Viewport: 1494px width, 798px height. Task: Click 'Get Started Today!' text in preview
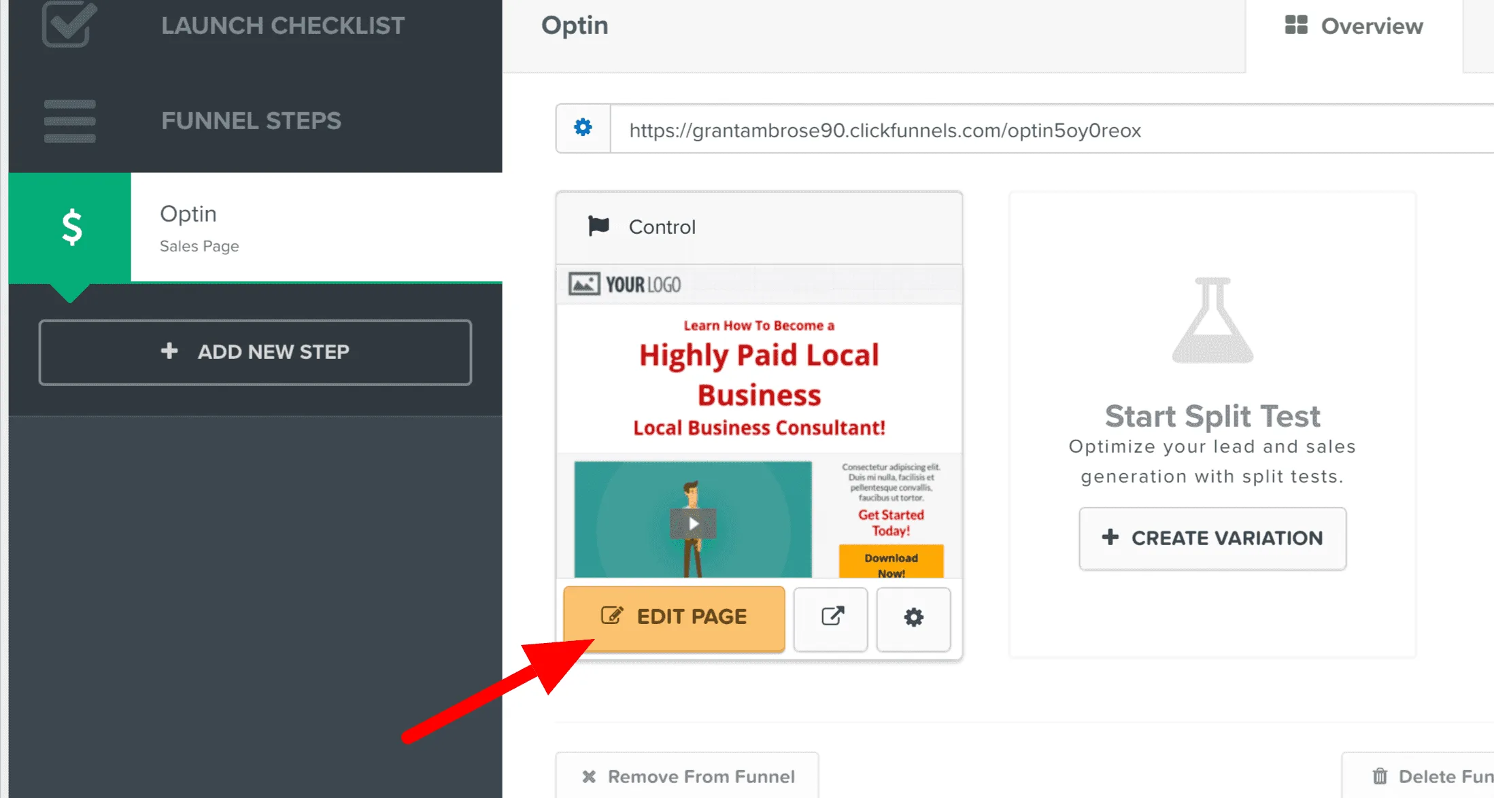891,523
